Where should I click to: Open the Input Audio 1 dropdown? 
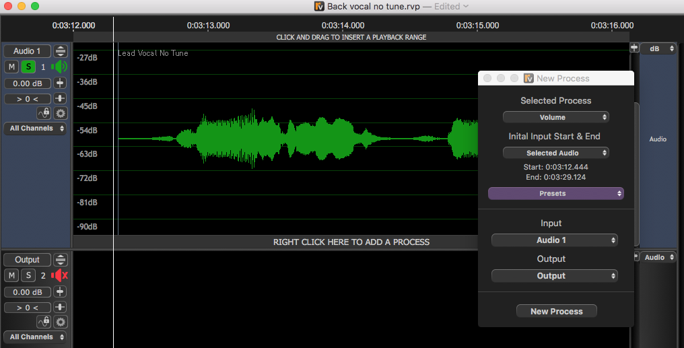pos(555,240)
